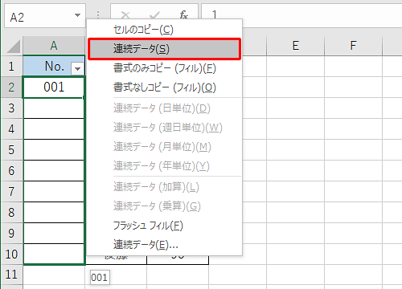
Task: Choose 書式のみコピー (フィル)(F)
Action: click(x=164, y=68)
